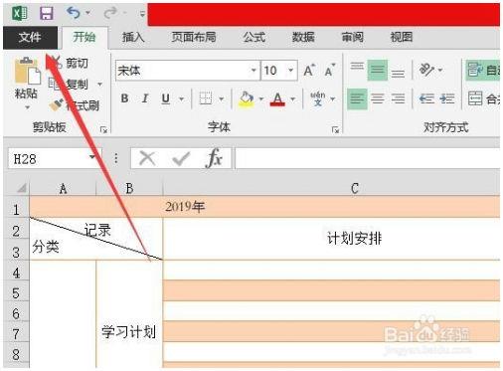Open the 字体 font dialog launcher

pyautogui.click(x=335, y=130)
